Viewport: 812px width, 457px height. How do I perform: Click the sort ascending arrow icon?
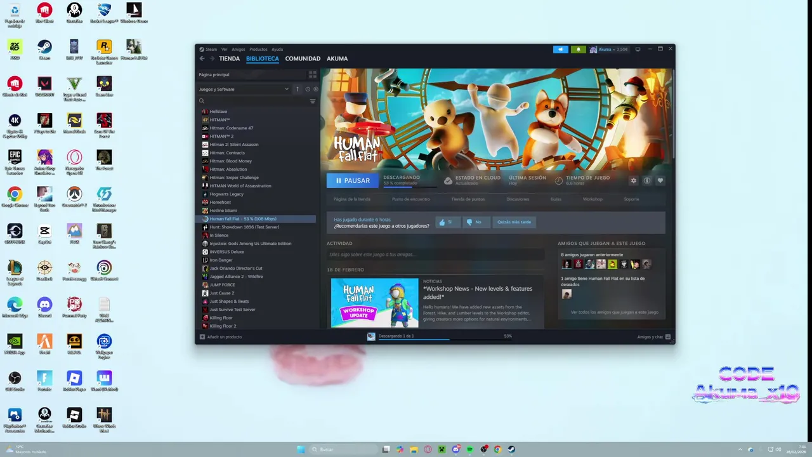[x=297, y=89]
